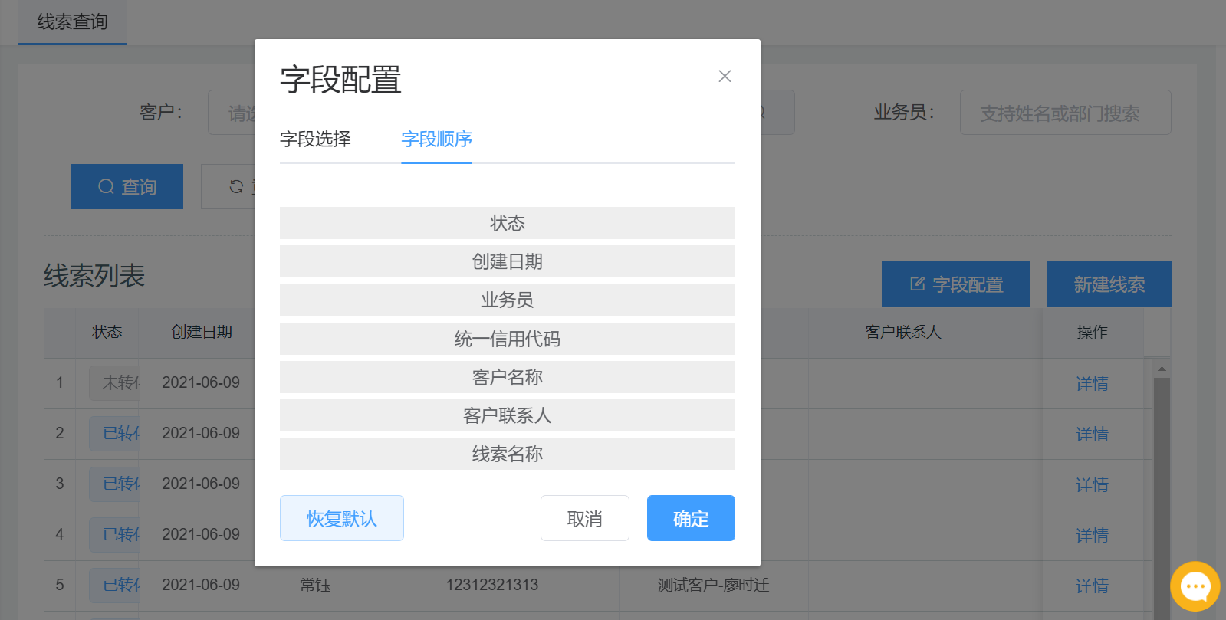This screenshot has height=620, width=1226.
Task: Close the 字段配置 dialog with the X icon
Action: coord(725,76)
